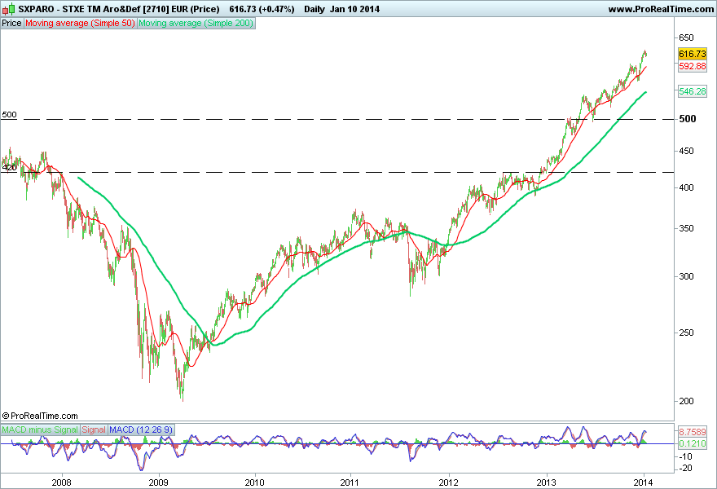The height and width of the screenshot is (489, 717).
Task: Click the red 592.88 moving average value
Action: click(693, 66)
